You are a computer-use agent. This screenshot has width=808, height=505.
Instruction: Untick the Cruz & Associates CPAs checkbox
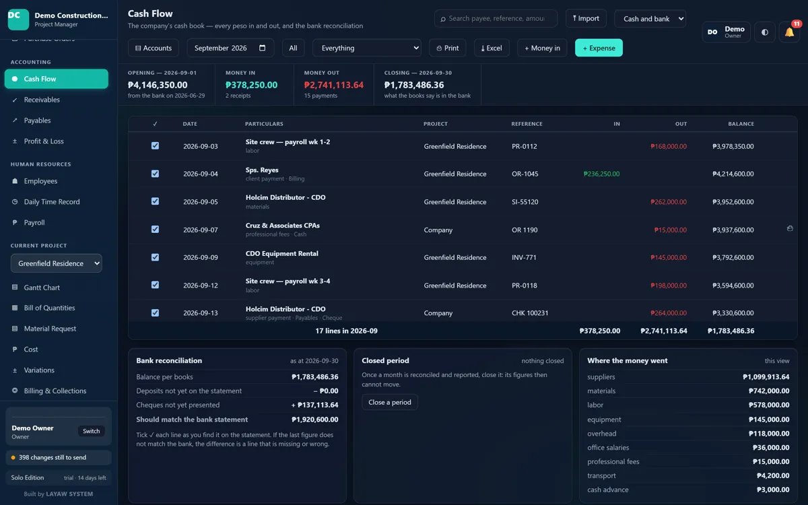(155, 229)
